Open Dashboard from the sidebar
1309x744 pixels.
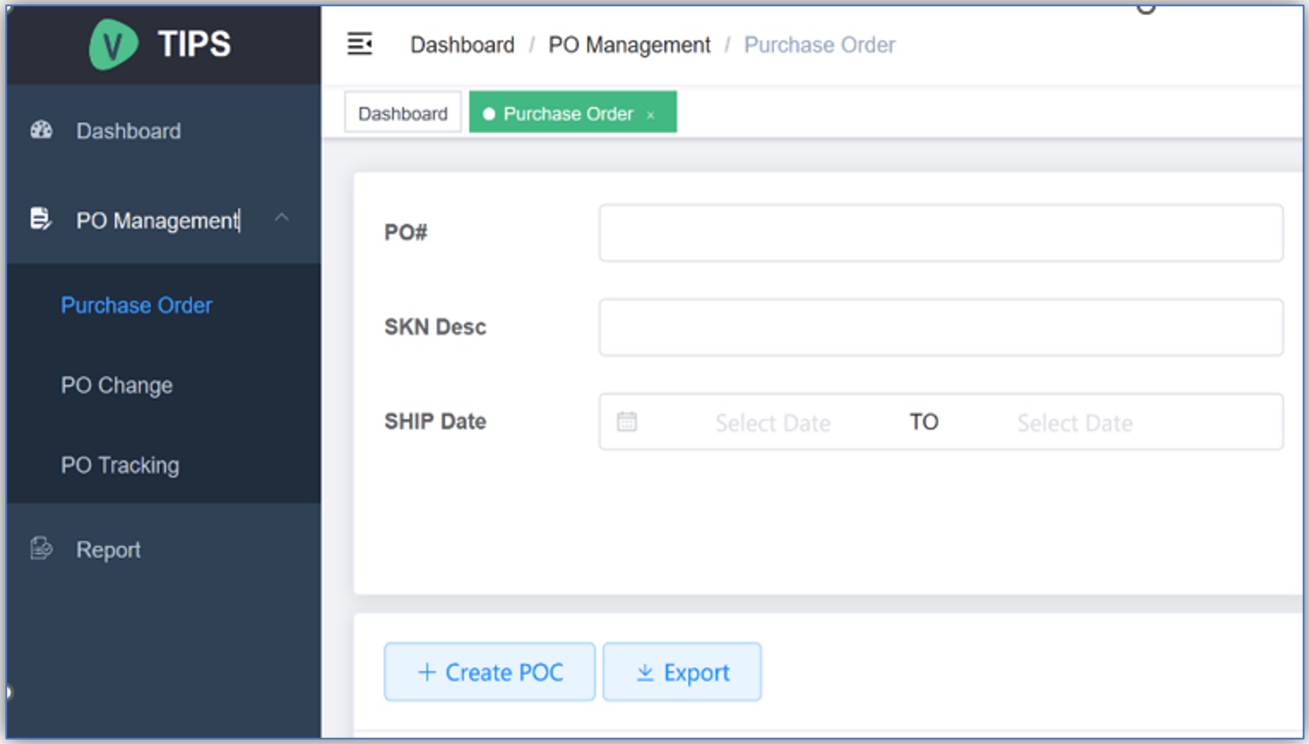[x=129, y=131]
